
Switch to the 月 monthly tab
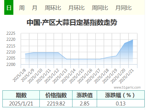coord(35,8)
